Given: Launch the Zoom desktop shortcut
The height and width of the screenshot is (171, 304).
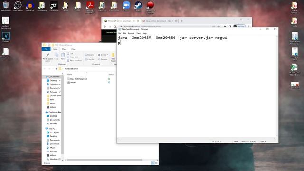Looking at the screenshot, I should click(126, 6).
